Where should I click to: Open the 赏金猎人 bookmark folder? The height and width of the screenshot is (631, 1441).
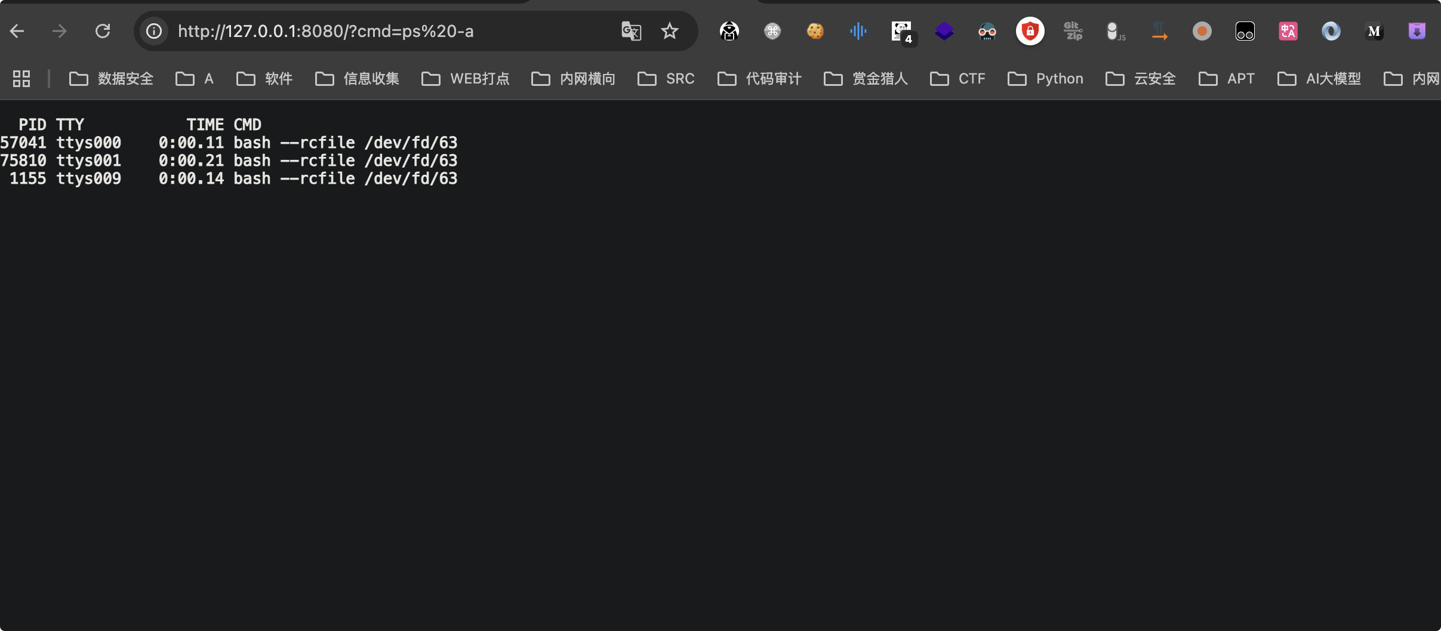(x=866, y=79)
